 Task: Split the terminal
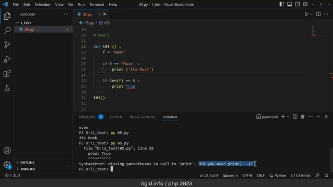[x=295, y=117]
